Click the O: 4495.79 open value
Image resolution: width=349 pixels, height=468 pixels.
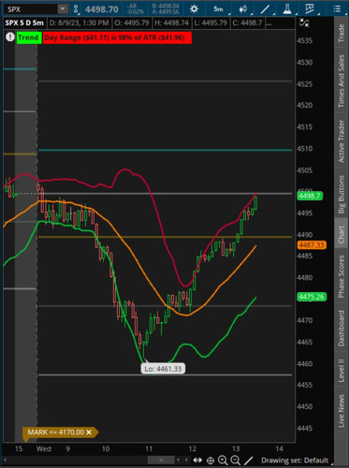[x=132, y=22]
